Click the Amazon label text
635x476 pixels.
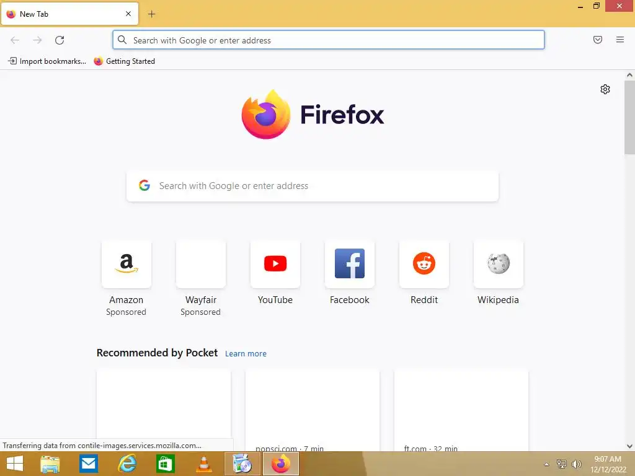pos(127,300)
